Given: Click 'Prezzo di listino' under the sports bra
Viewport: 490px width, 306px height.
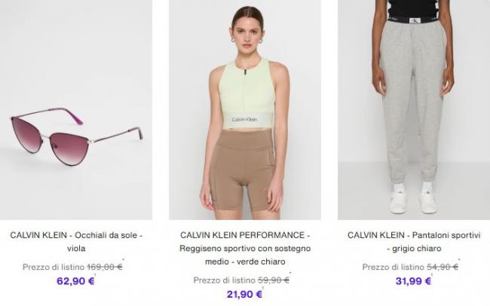Looking at the screenshot, I should click(225, 280).
